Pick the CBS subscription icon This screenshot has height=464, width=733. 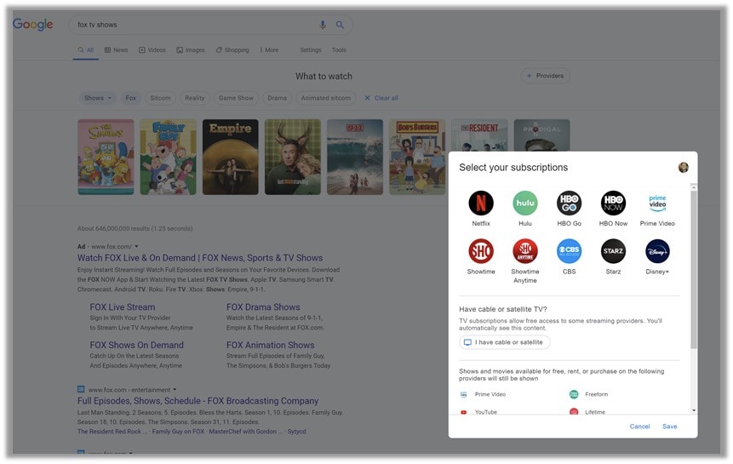[569, 251]
